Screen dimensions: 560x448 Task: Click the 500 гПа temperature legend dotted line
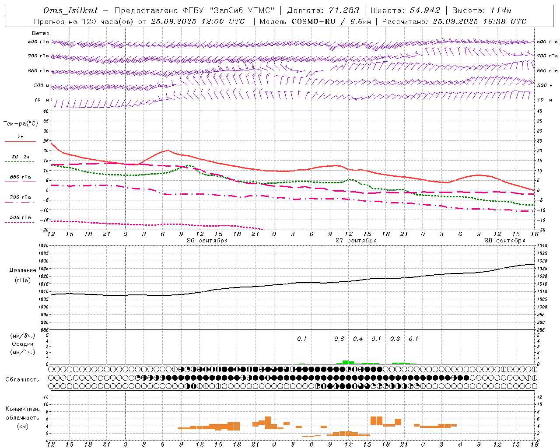tap(20, 222)
